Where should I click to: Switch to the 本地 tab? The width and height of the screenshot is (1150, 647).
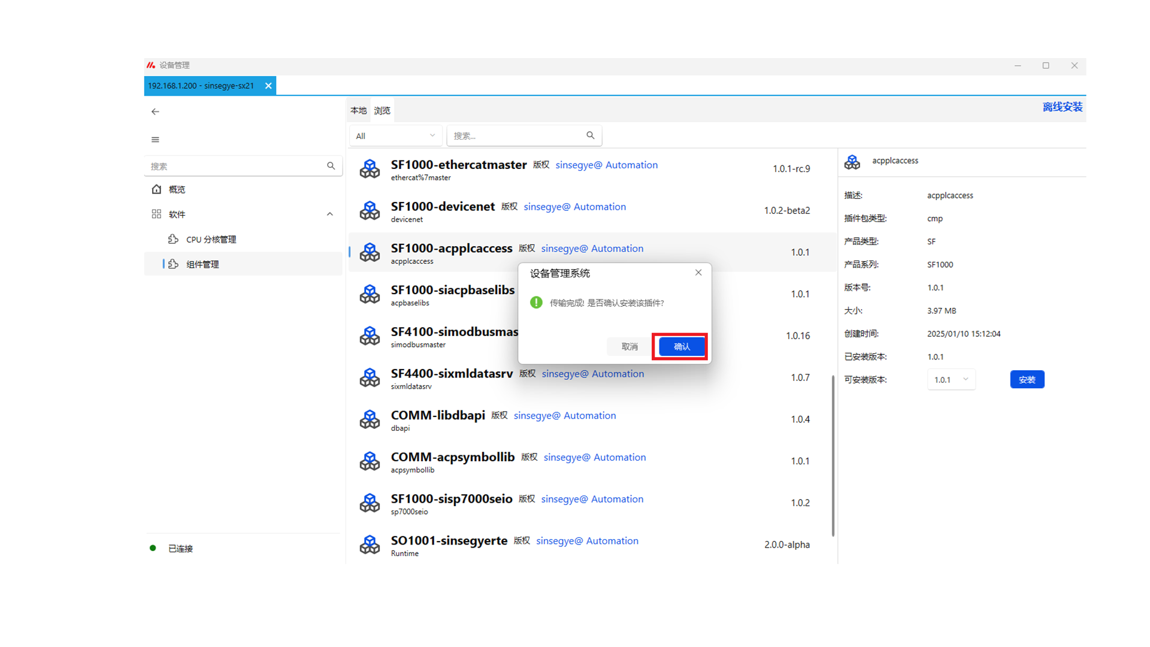pyautogui.click(x=358, y=111)
